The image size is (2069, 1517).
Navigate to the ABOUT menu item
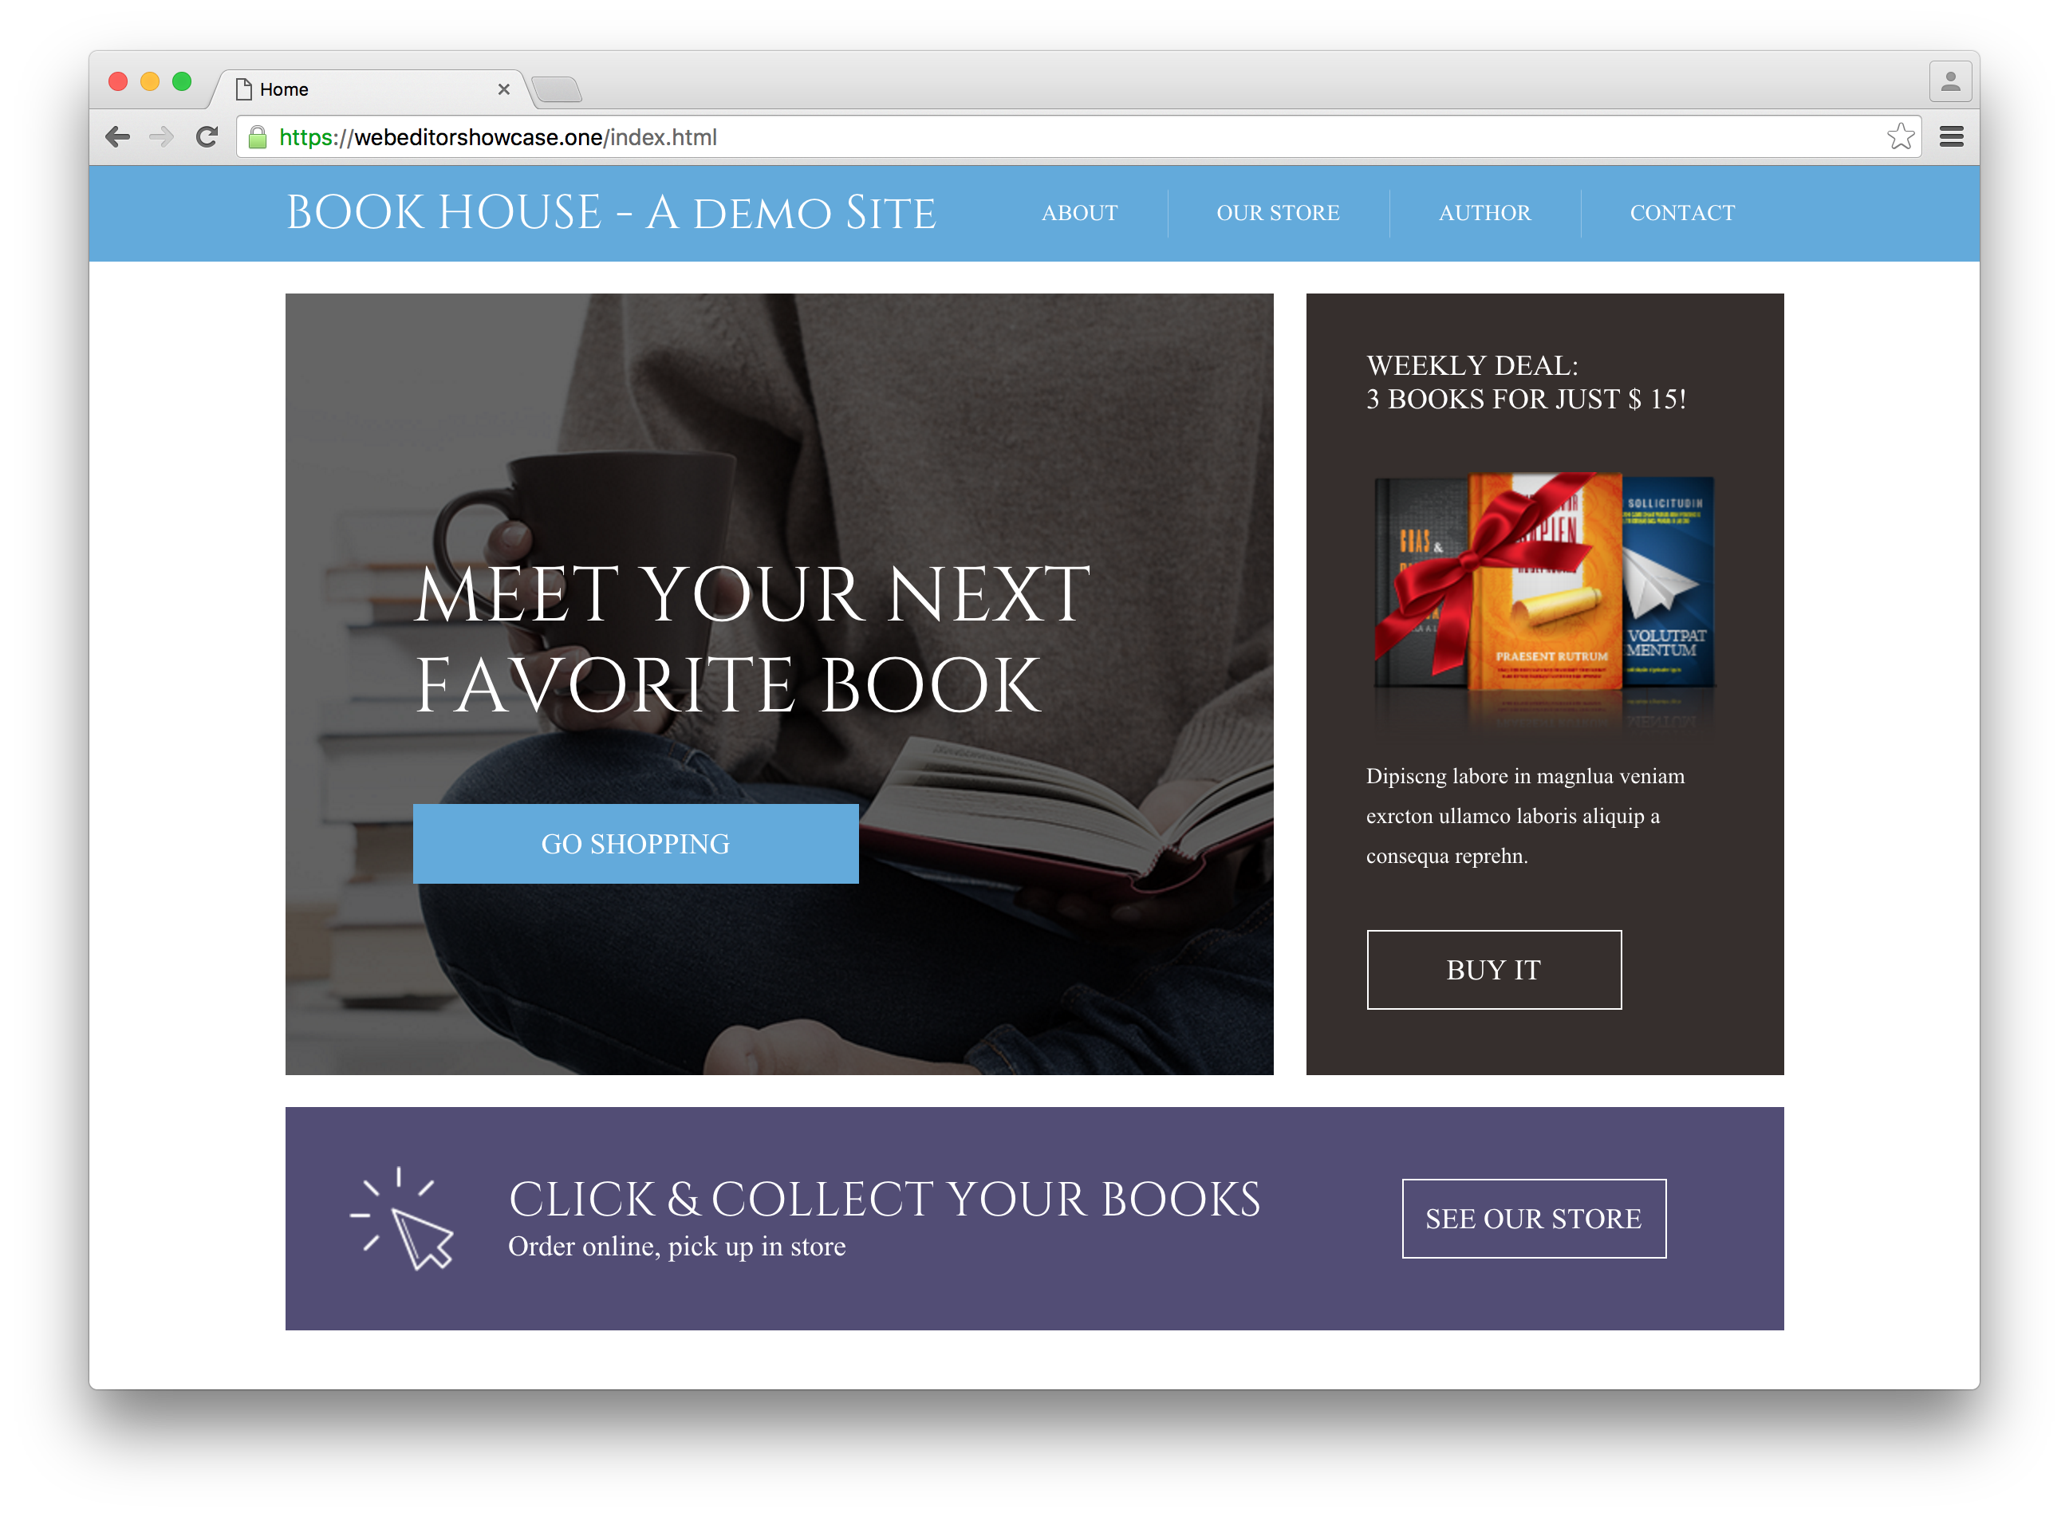pos(1074,212)
